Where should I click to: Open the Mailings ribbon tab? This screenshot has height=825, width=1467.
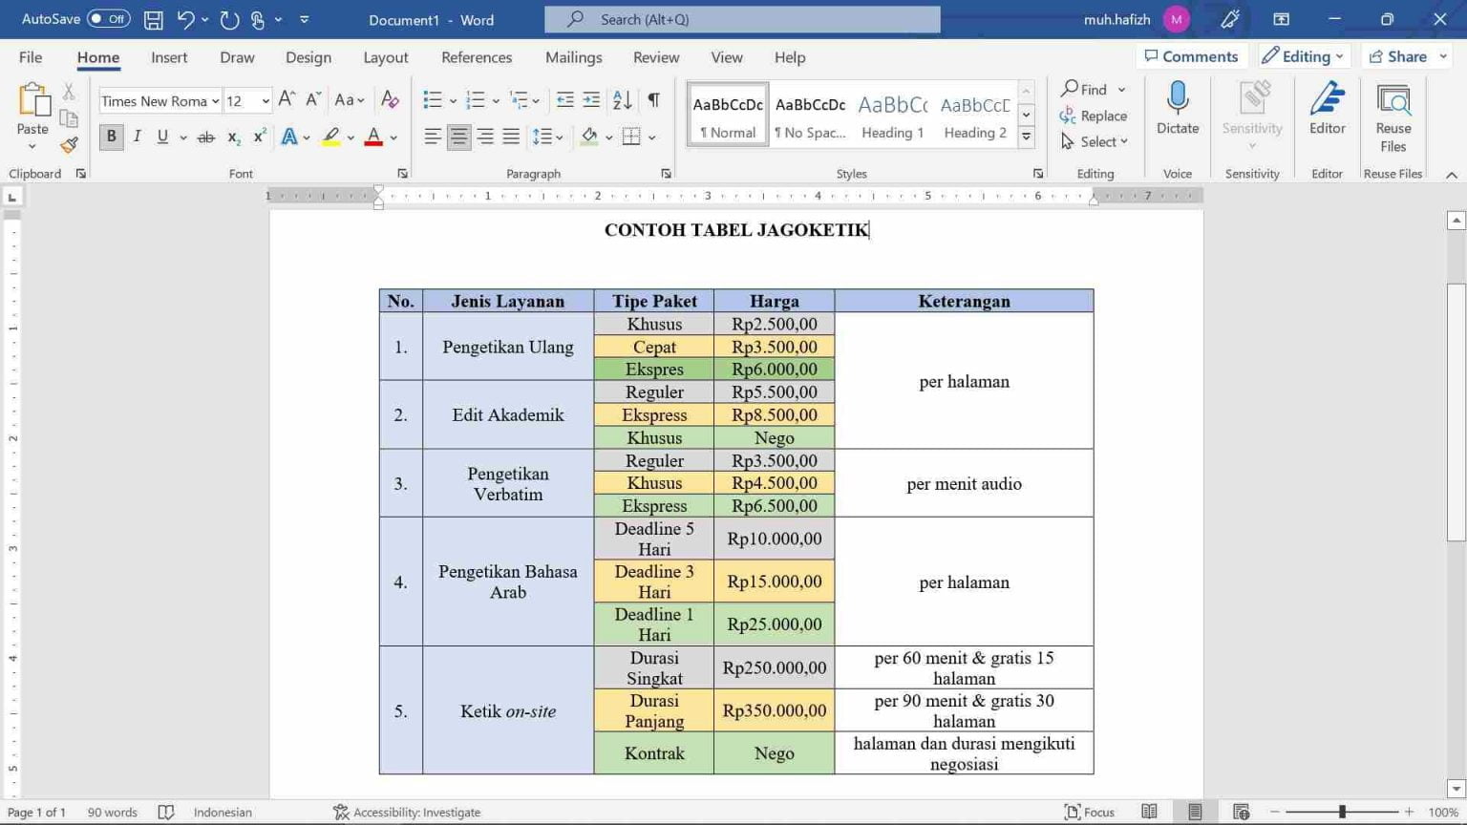click(x=573, y=57)
